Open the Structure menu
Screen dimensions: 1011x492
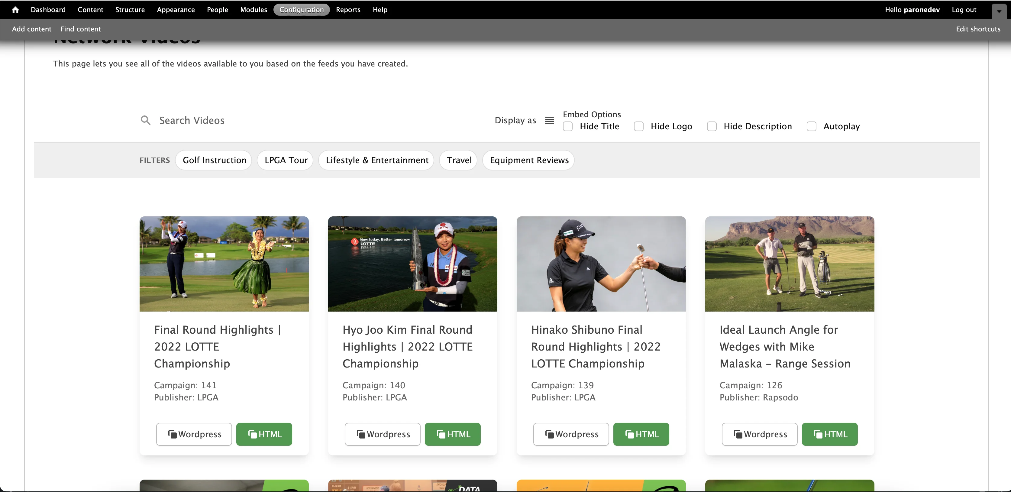click(130, 9)
